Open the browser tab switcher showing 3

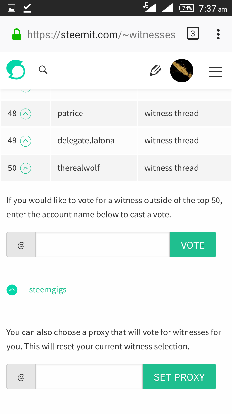click(x=193, y=34)
